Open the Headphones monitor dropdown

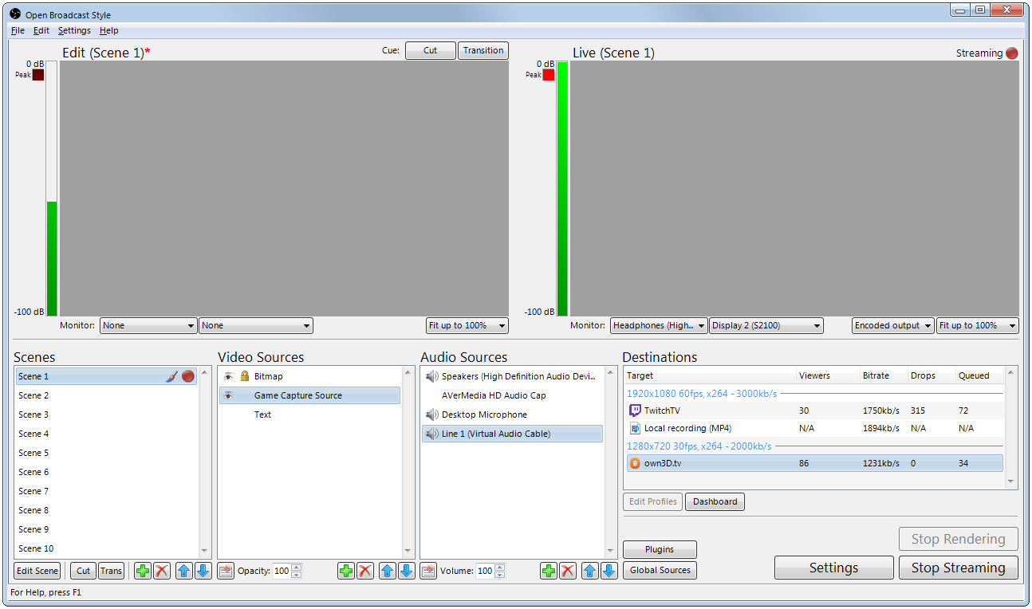coord(660,325)
